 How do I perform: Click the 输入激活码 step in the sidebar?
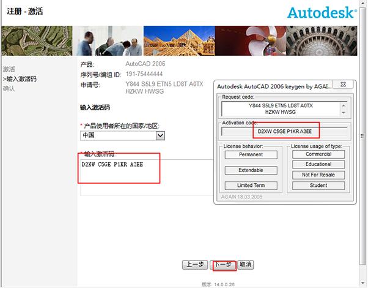[20, 79]
